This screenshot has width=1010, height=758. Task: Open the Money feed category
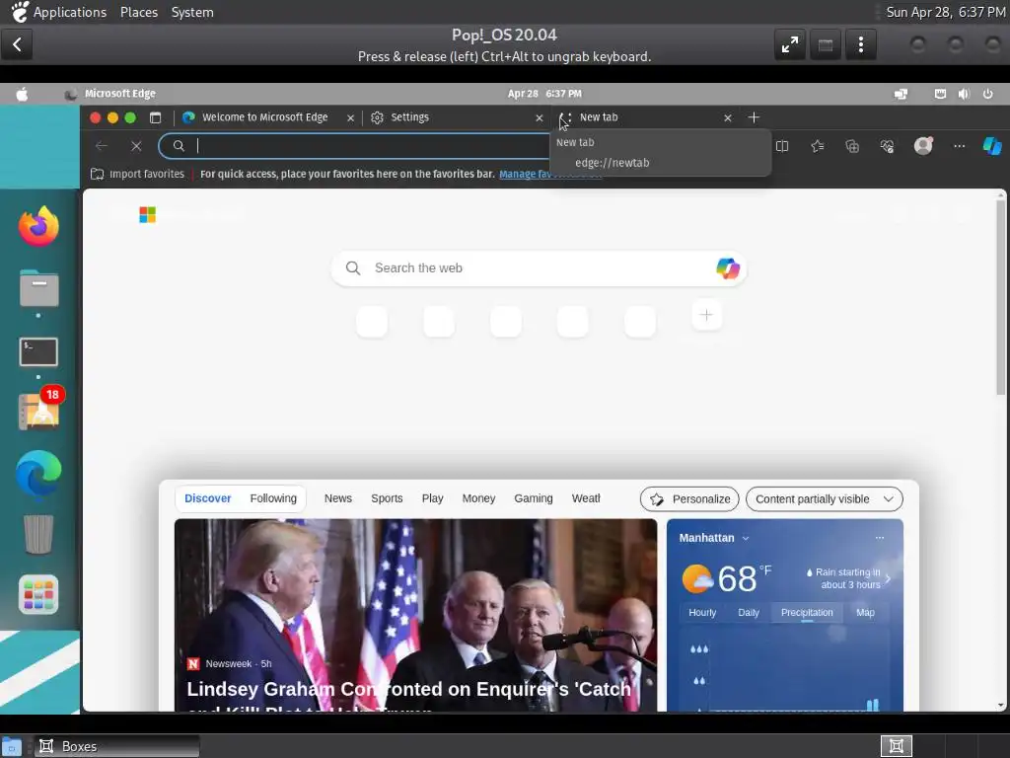point(478,498)
